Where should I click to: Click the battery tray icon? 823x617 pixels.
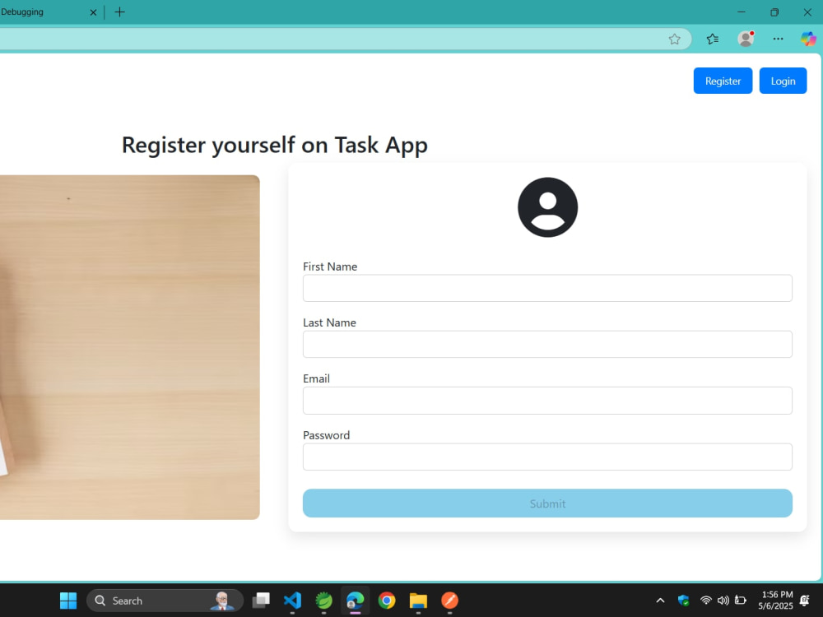point(740,601)
